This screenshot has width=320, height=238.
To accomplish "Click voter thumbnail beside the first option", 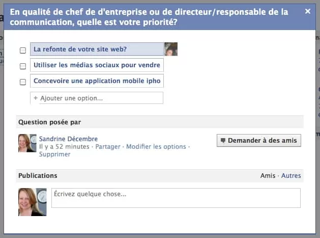I will [171, 49].
